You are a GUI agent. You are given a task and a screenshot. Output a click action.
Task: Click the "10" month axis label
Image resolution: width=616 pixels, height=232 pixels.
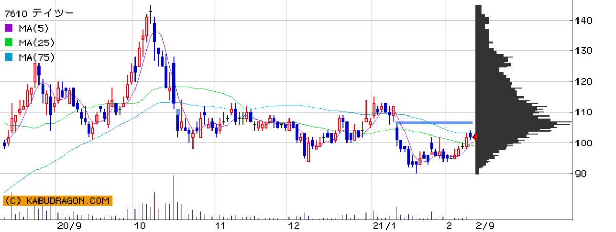[140, 226]
